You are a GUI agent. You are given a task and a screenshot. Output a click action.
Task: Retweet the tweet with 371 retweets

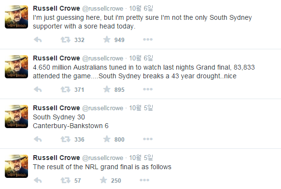point(65,89)
